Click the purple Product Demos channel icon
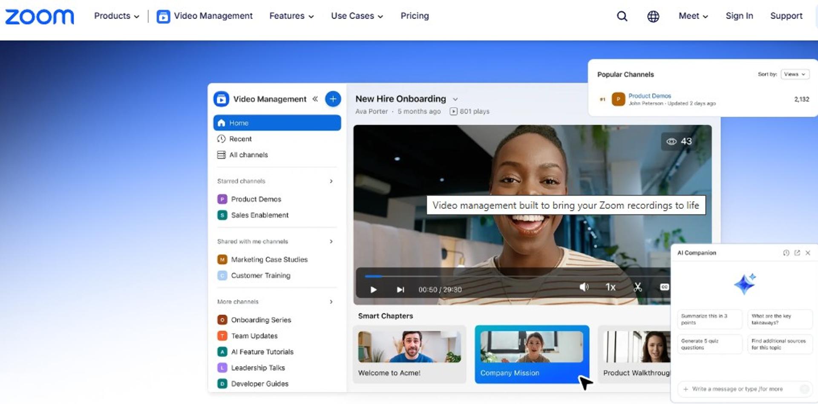This screenshot has height=404, width=818. (x=222, y=199)
